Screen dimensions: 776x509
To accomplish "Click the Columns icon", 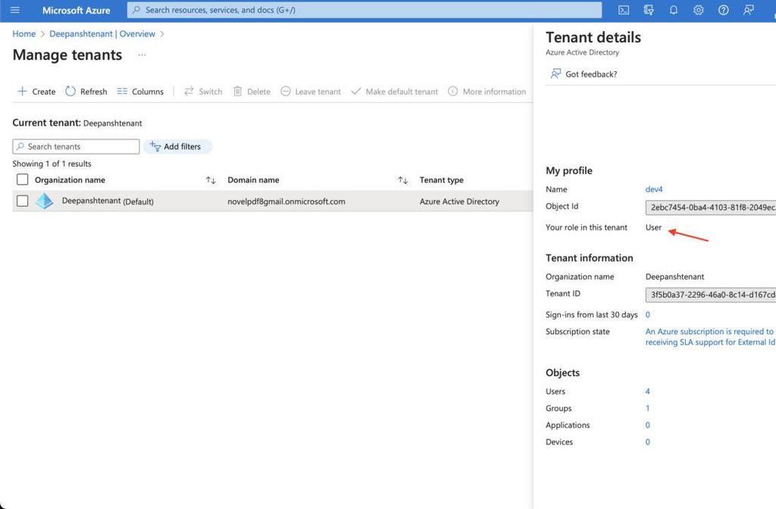I will (x=122, y=91).
